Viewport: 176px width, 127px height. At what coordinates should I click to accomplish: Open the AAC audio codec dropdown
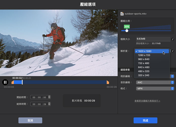(x=155, y=82)
